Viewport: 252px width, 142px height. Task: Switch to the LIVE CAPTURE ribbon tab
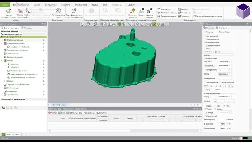click(81, 5)
